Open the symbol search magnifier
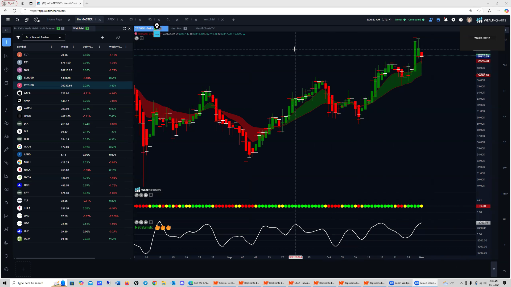511x287 pixels. coord(17,20)
